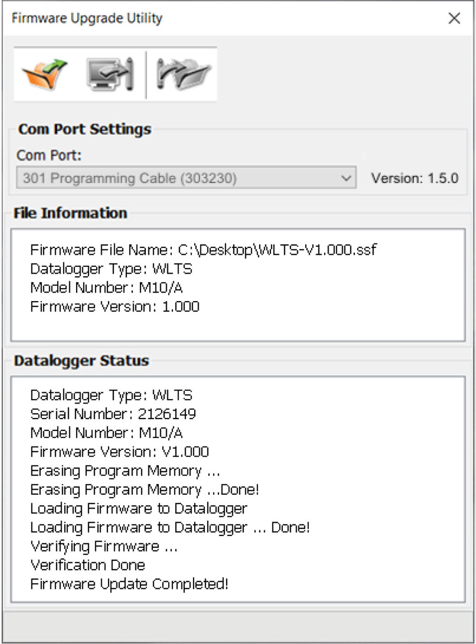Viewport: 476px width, 644px height.
Task: Click the green arrow on the folder icon
Action: point(55,64)
